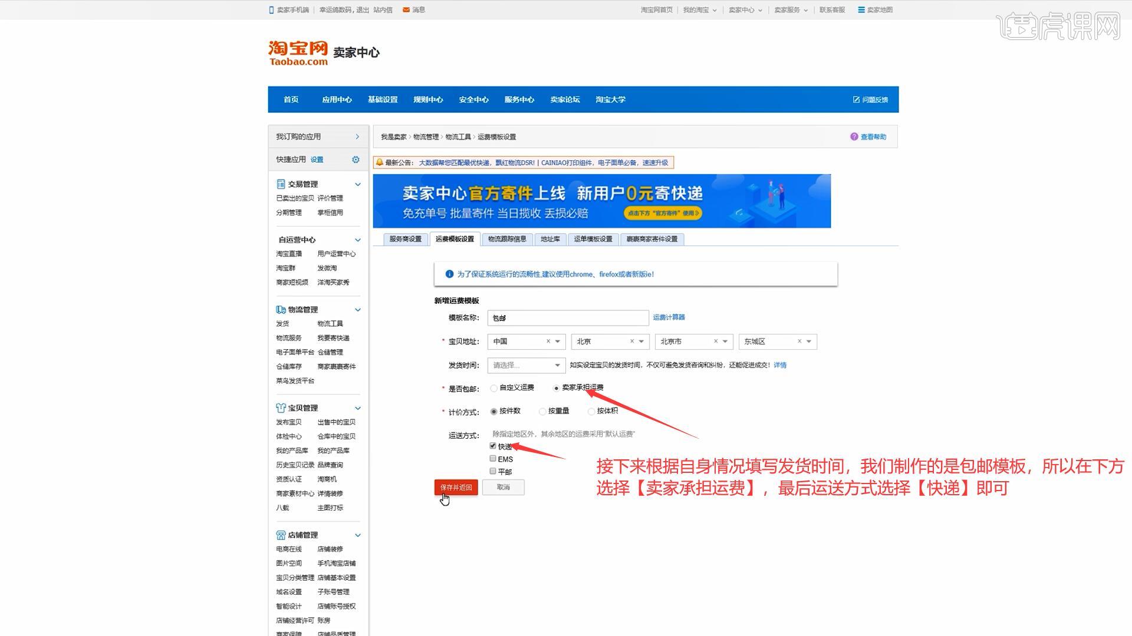Click the 取消 button
Screen dimensions: 1132x636
(x=504, y=488)
